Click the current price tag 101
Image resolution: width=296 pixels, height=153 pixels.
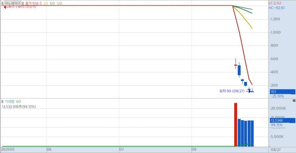(282, 92)
